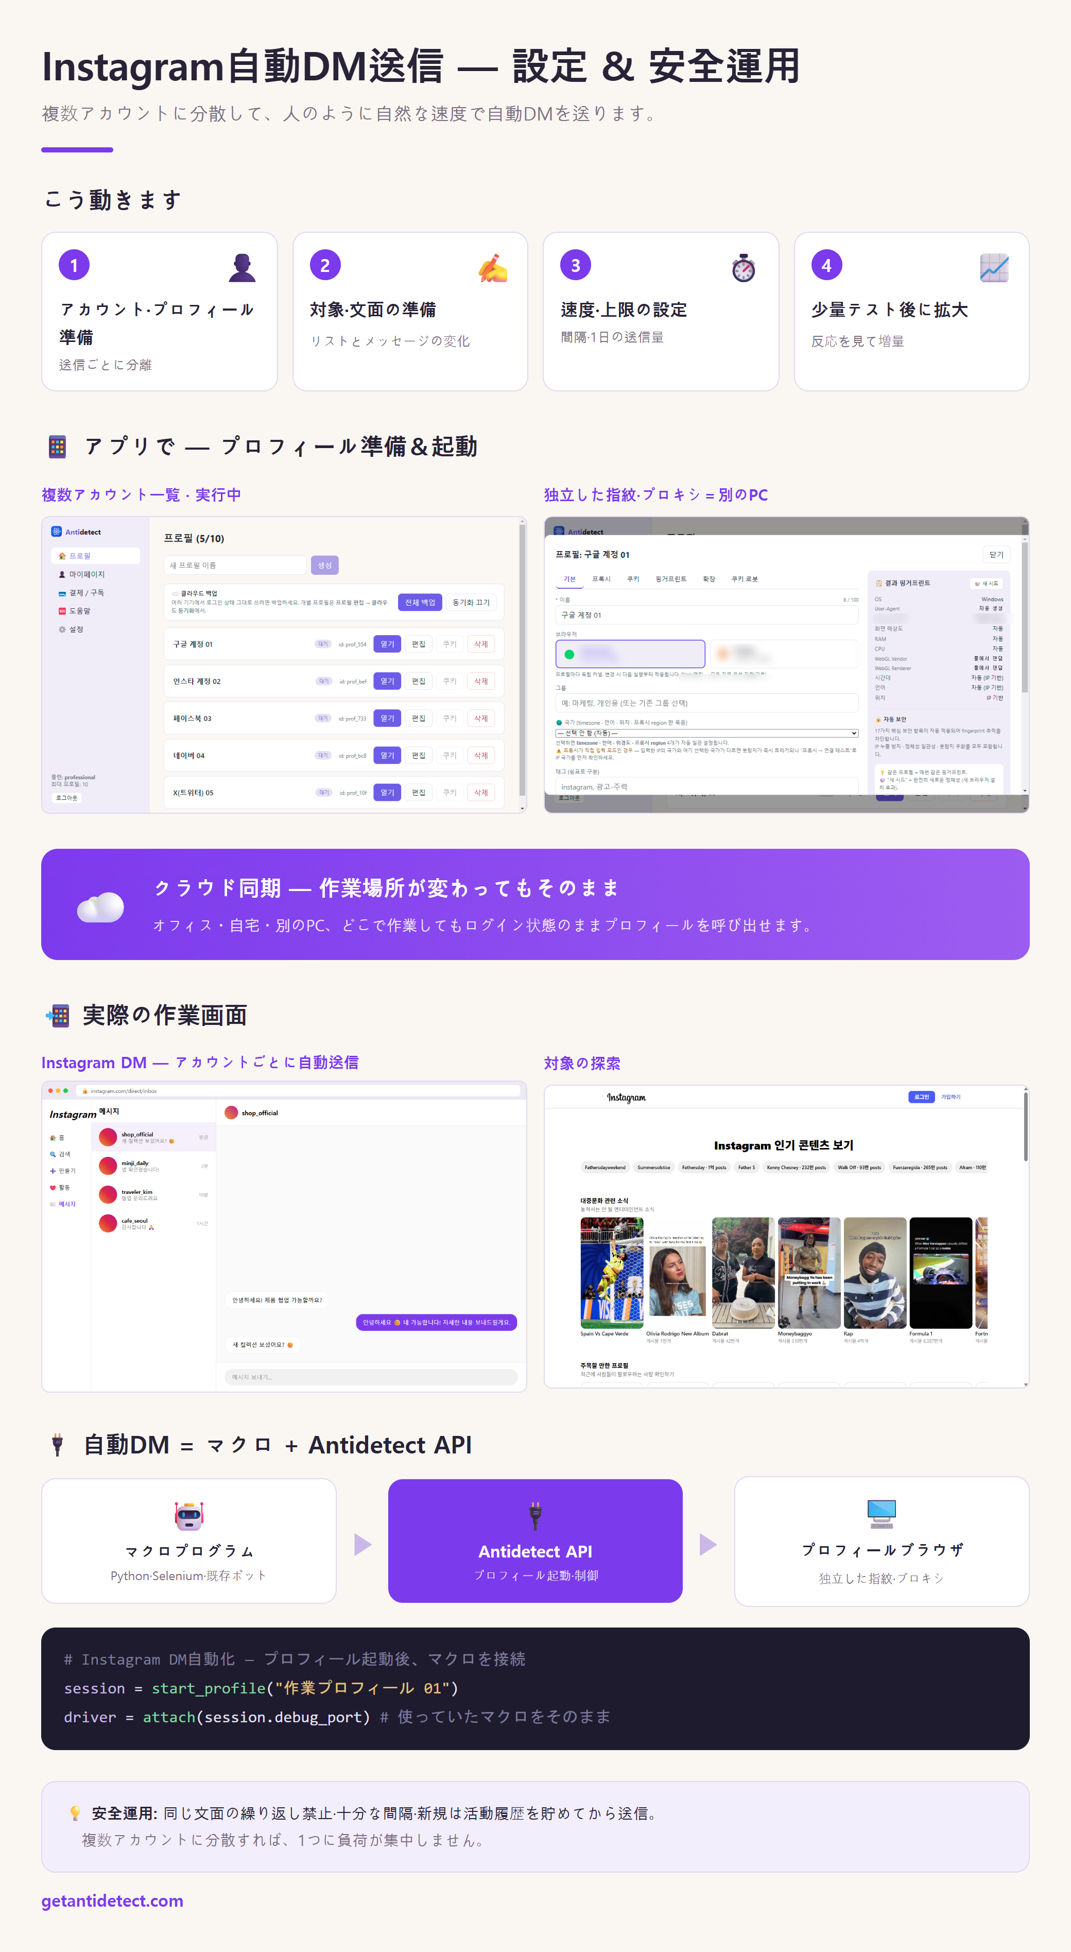Switch to the 쿠키 tab in profile editor

(x=632, y=579)
